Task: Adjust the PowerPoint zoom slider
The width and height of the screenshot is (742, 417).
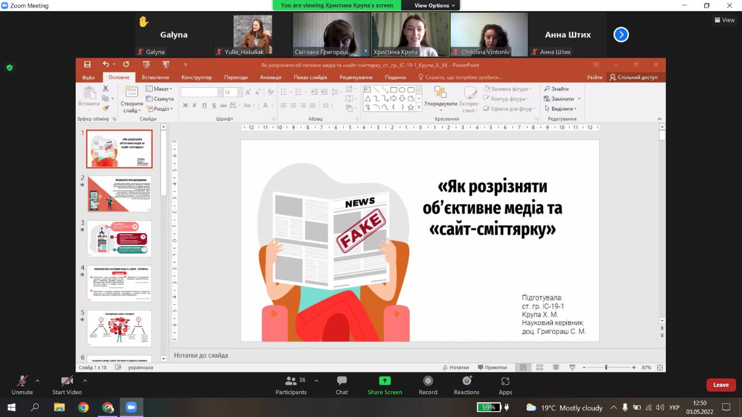Action: (x=606, y=367)
